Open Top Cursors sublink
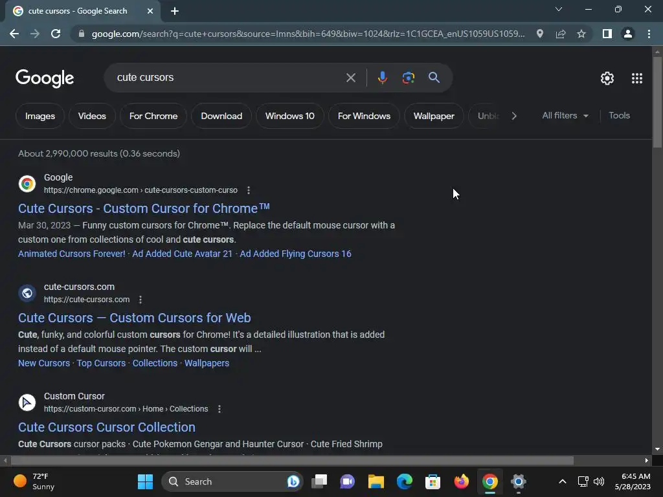Image resolution: width=663 pixels, height=497 pixels. point(101,363)
